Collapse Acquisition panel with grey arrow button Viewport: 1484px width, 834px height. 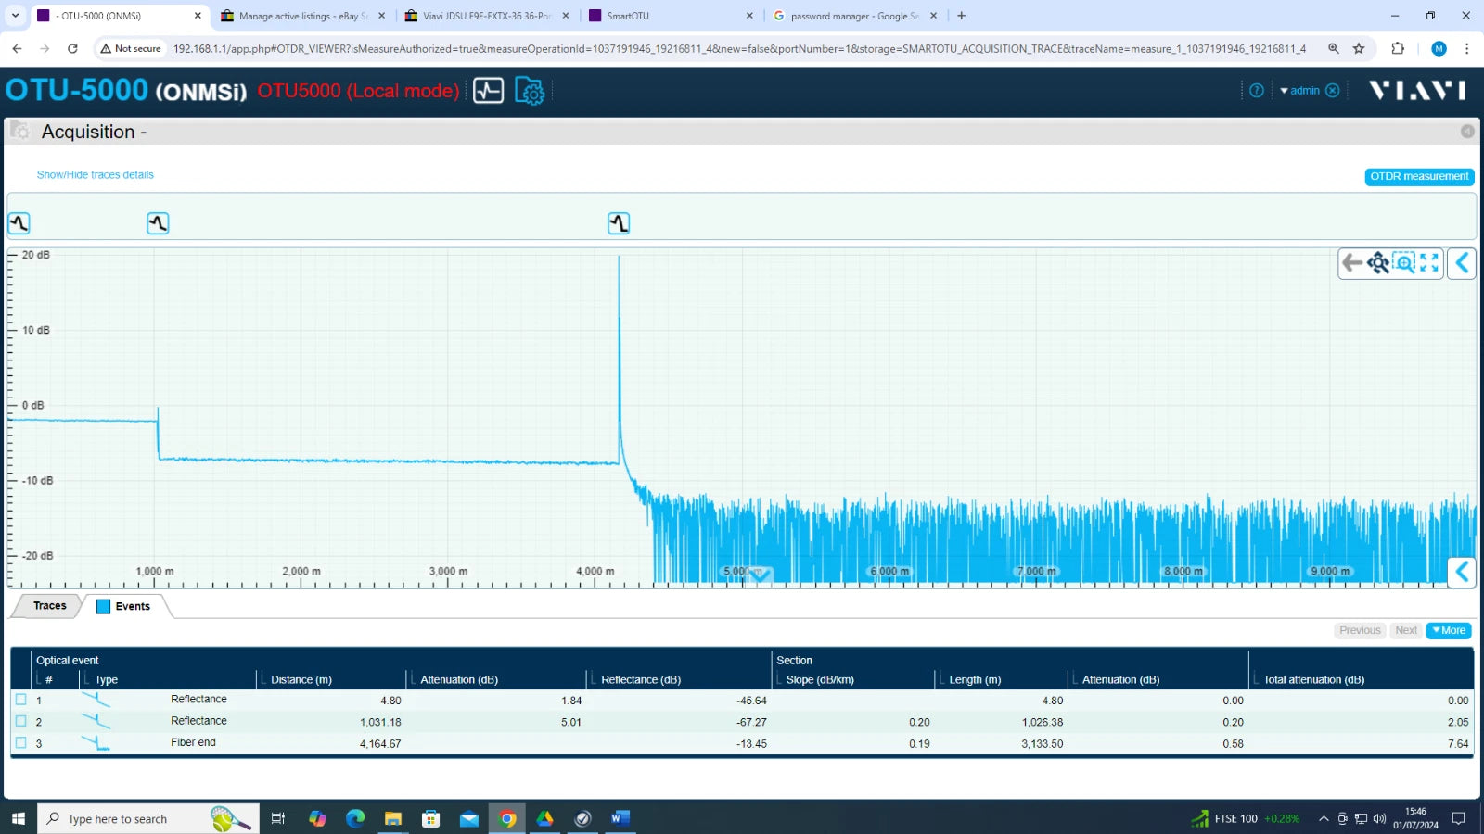pyautogui.click(x=1467, y=132)
